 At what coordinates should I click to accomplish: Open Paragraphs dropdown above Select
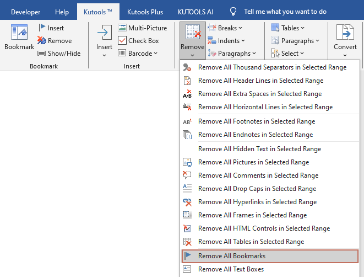[x=295, y=41]
